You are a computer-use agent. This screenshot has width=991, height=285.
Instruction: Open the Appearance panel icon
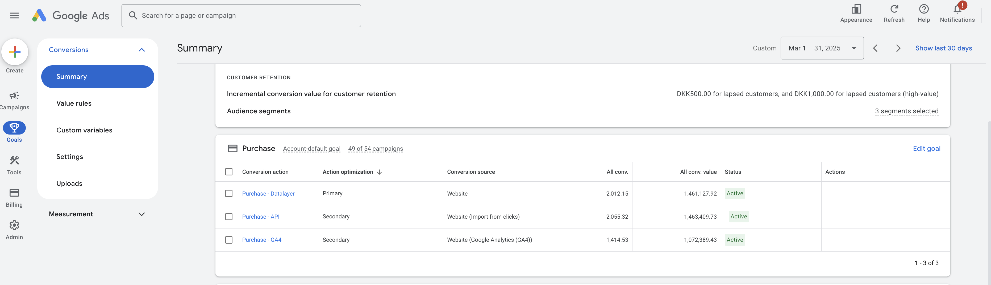(856, 9)
